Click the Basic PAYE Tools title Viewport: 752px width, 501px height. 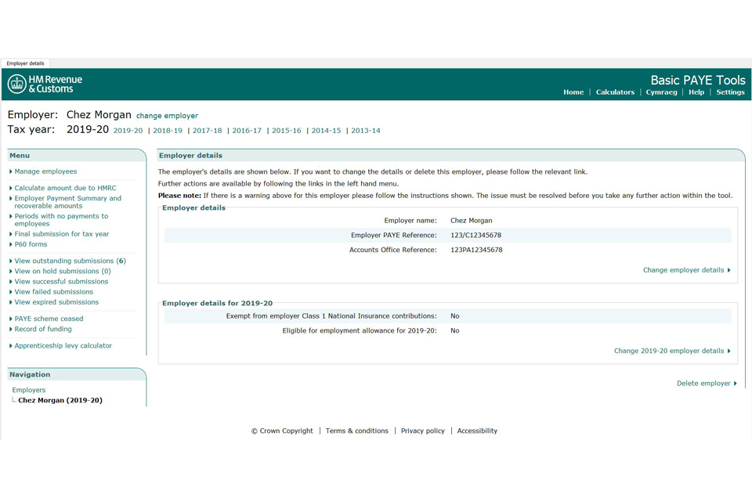click(698, 80)
